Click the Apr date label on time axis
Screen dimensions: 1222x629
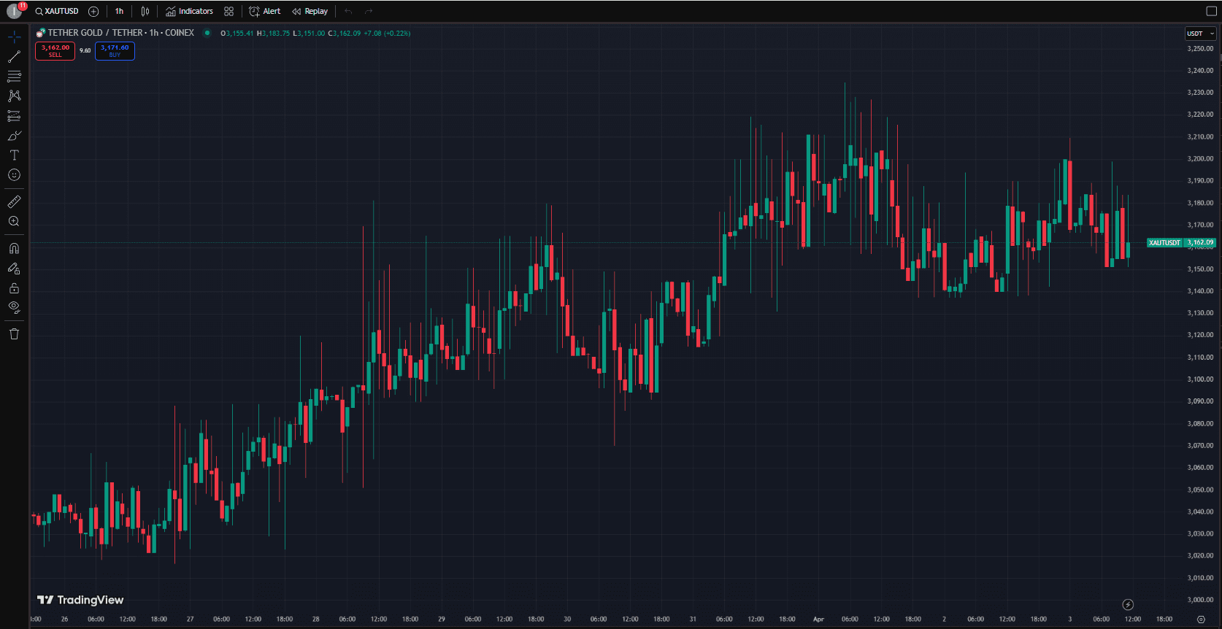coord(818,619)
